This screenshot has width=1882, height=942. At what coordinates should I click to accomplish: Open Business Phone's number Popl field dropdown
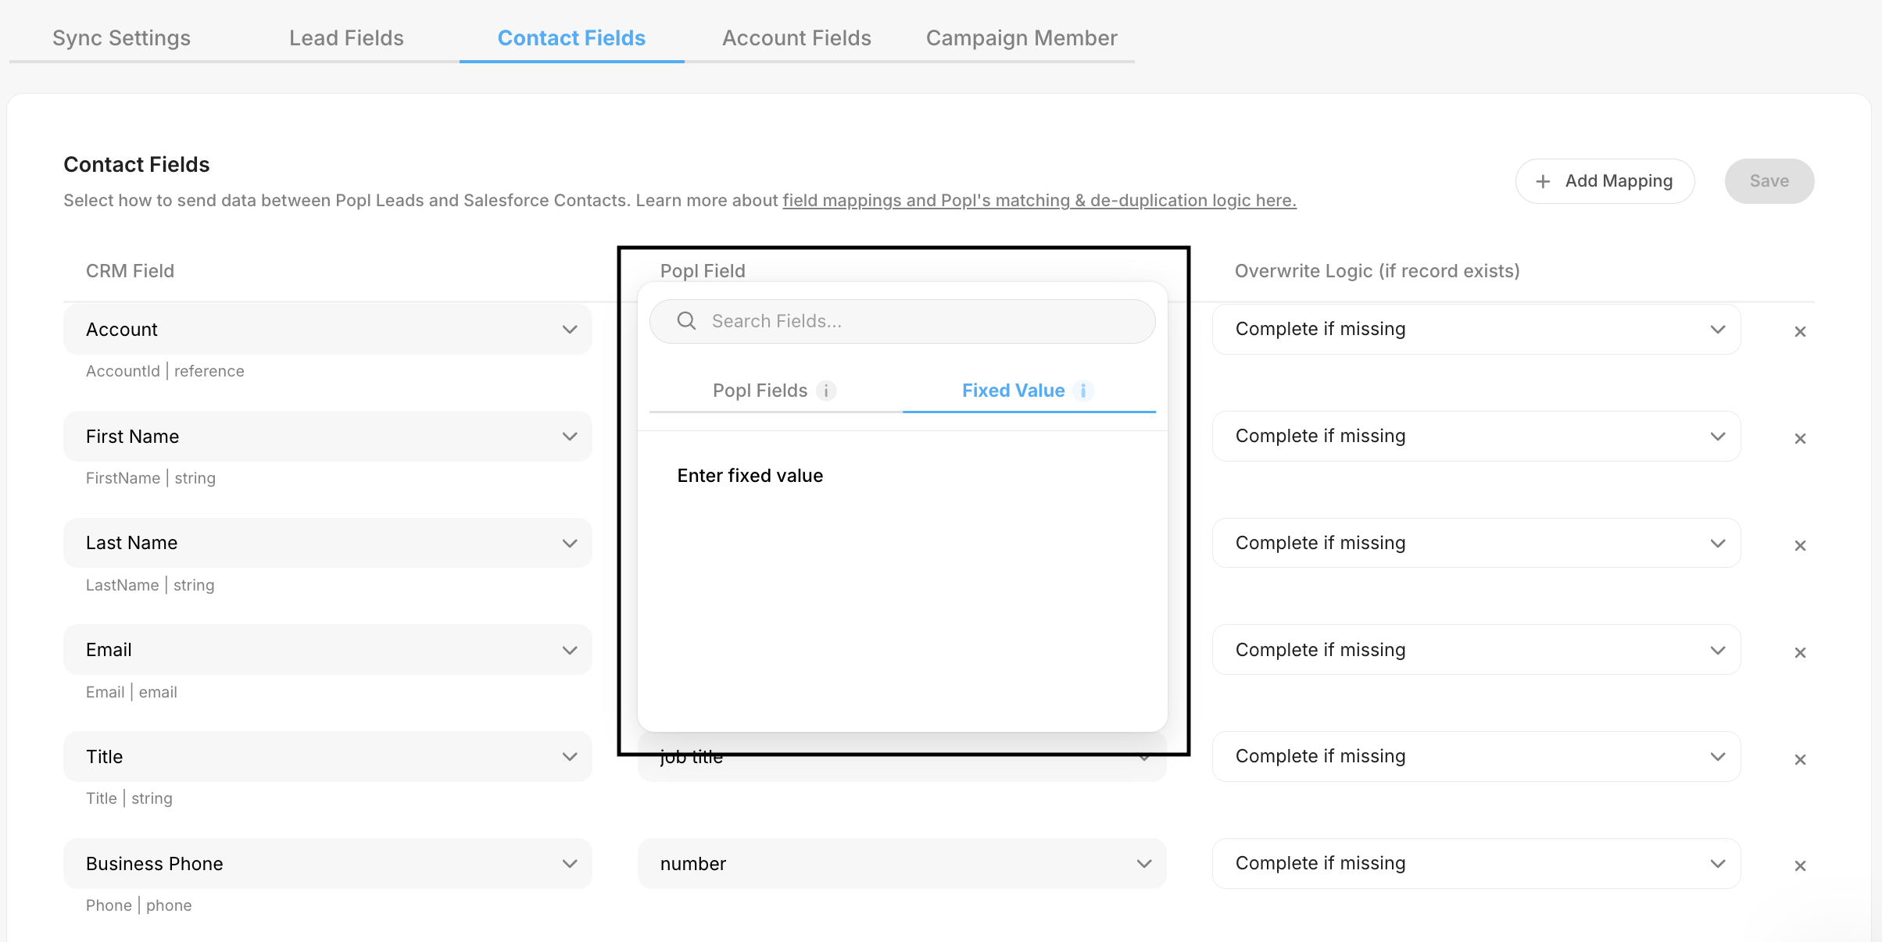[901, 864]
